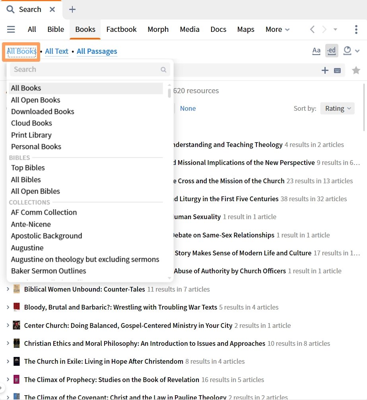Expand the More tabs dropdown

coord(278,29)
